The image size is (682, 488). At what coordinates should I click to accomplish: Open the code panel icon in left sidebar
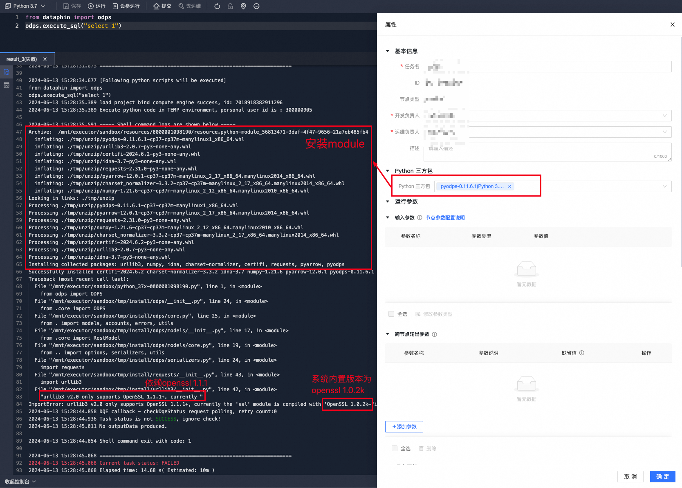7,85
